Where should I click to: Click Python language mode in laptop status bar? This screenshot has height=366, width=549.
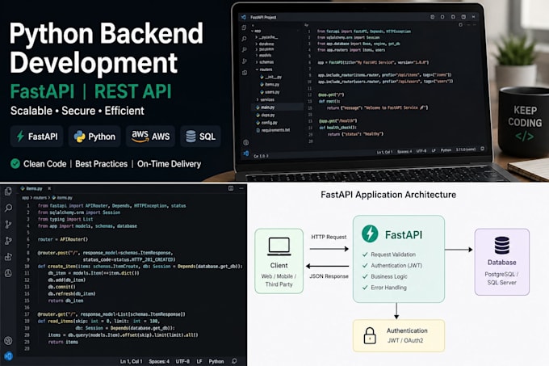[x=446, y=150]
